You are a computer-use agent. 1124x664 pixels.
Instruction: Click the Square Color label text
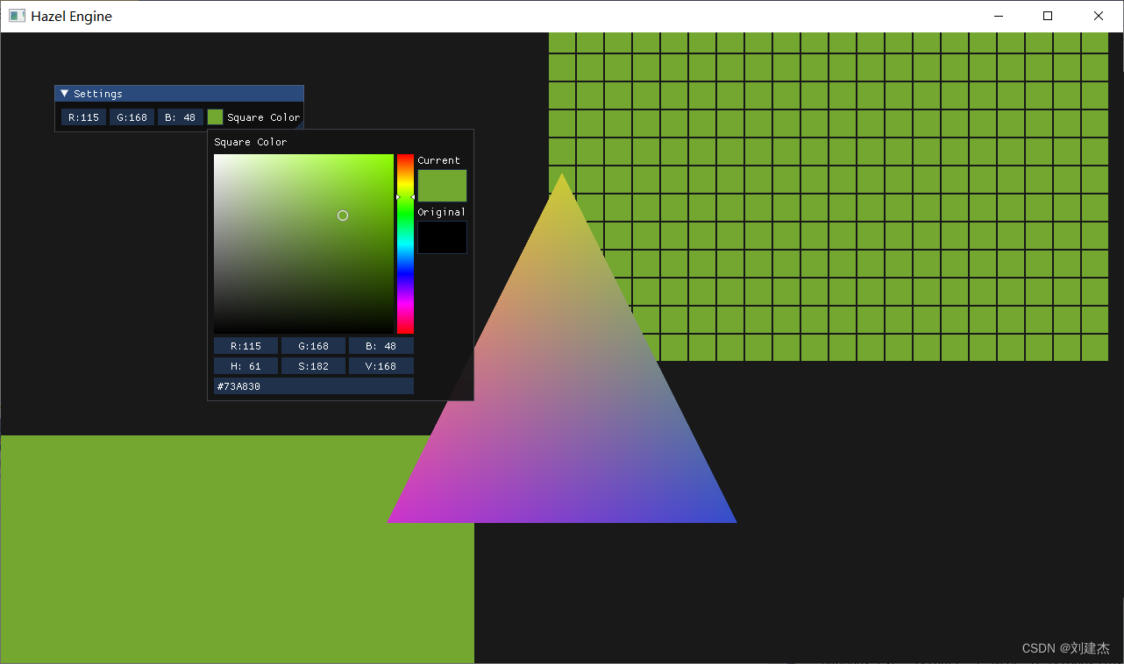pyautogui.click(x=265, y=117)
